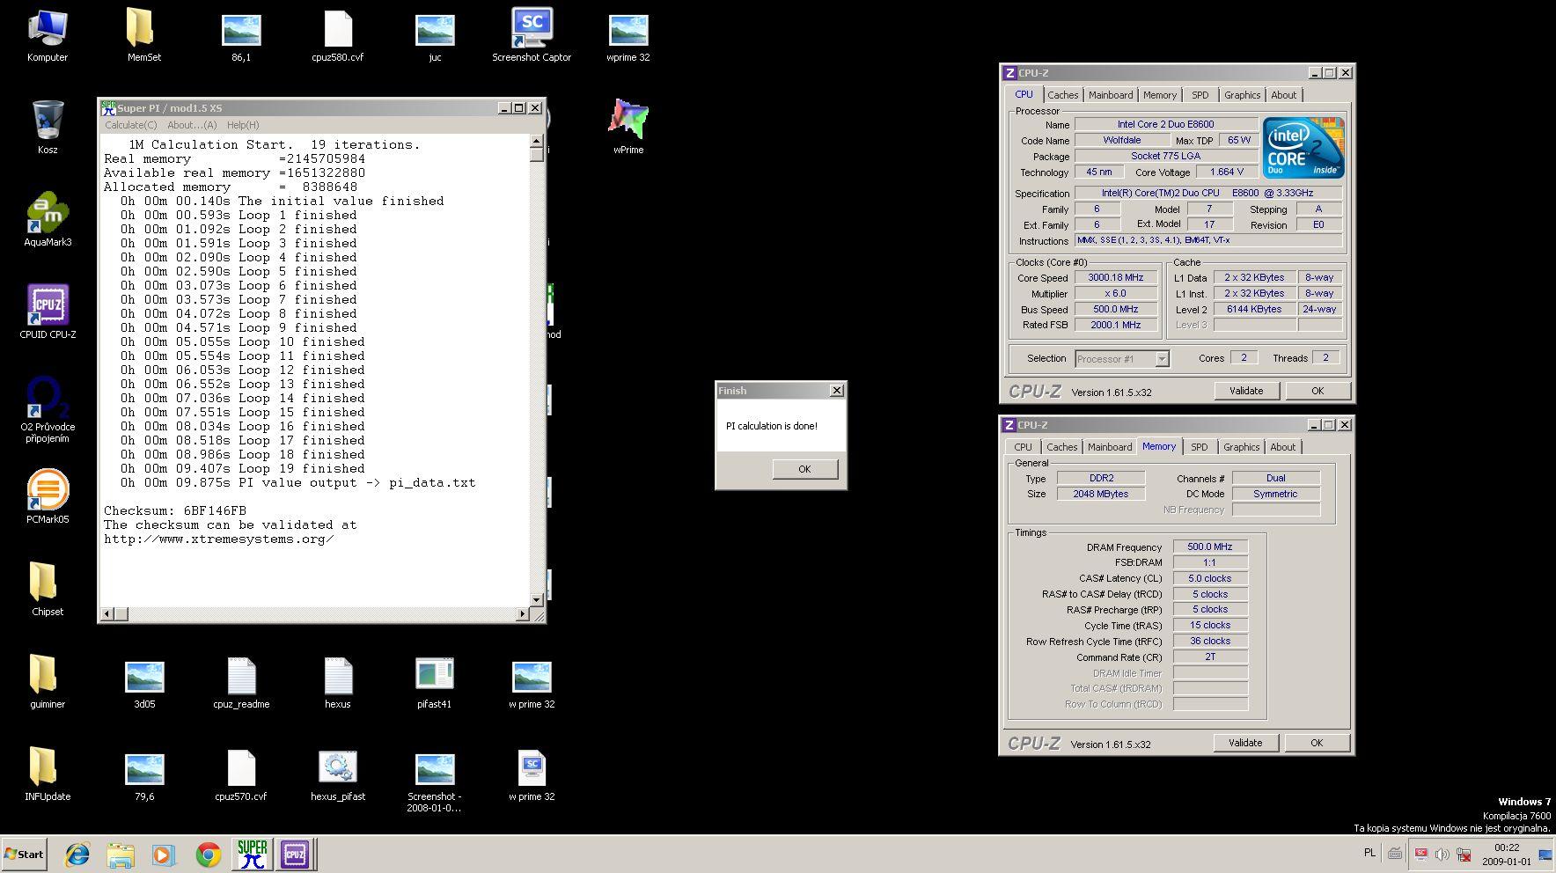The width and height of the screenshot is (1556, 873).
Task: Click the Super PI taskbar button
Action: (x=252, y=855)
